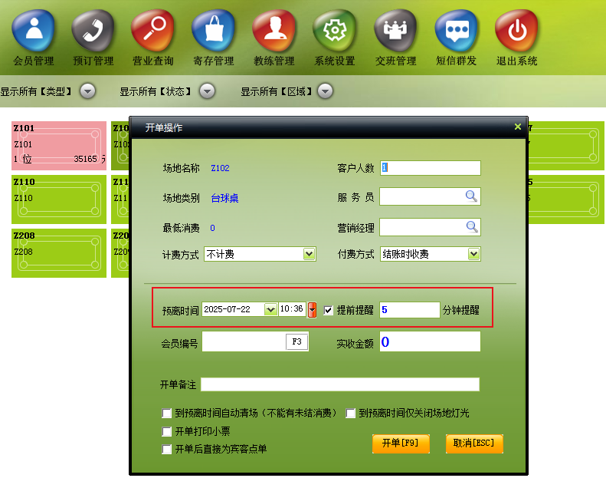Click time field showing 10:36
This screenshot has height=478, width=606.
[x=292, y=309]
